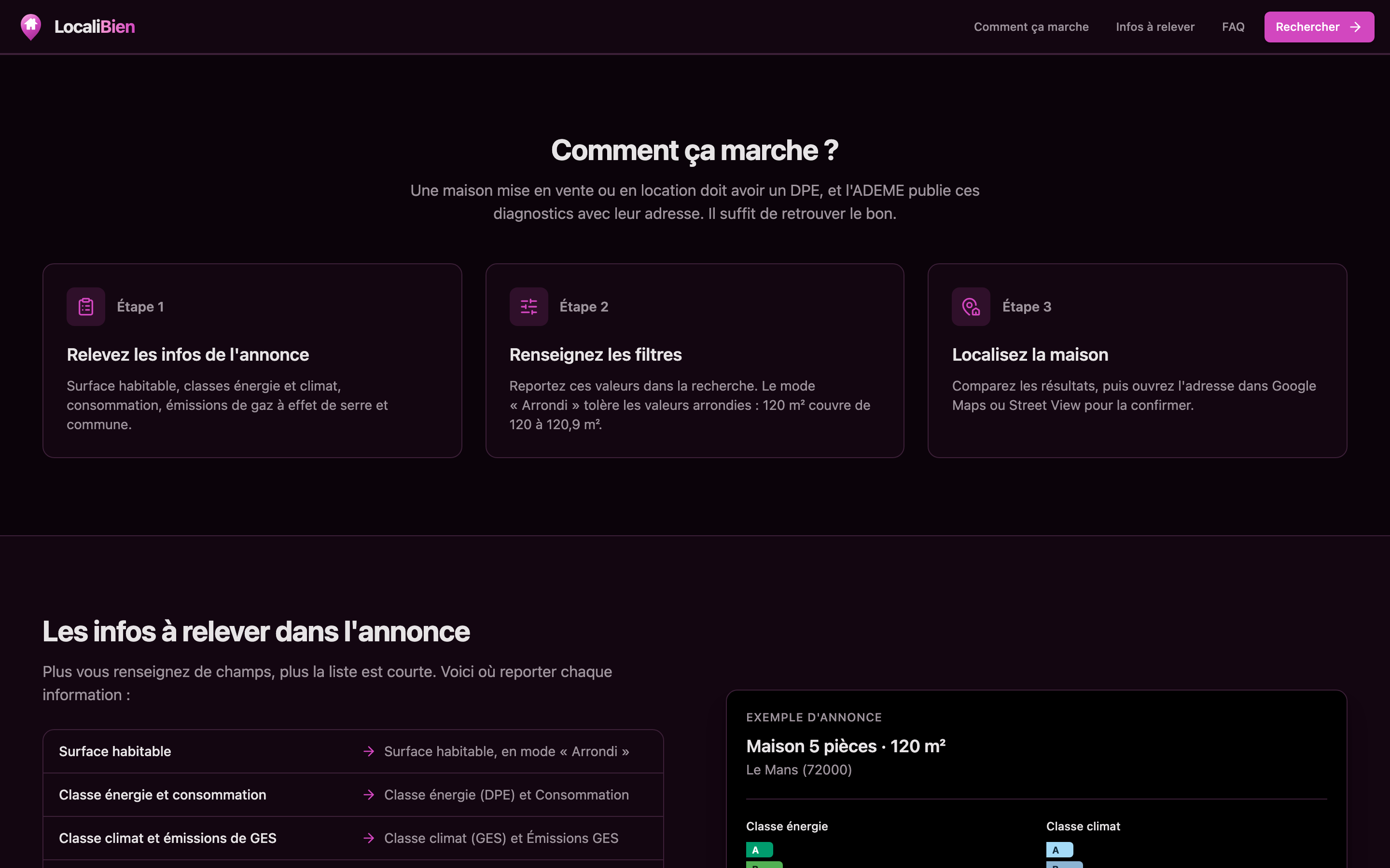Click the LocaliBien pin-house logo icon

(x=30, y=27)
